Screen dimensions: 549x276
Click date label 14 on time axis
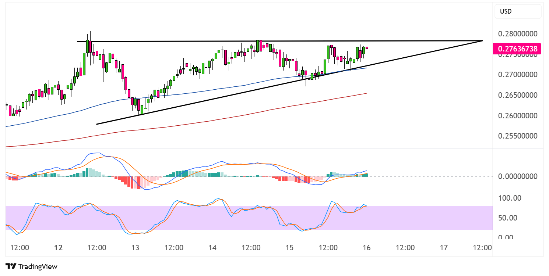click(x=212, y=248)
